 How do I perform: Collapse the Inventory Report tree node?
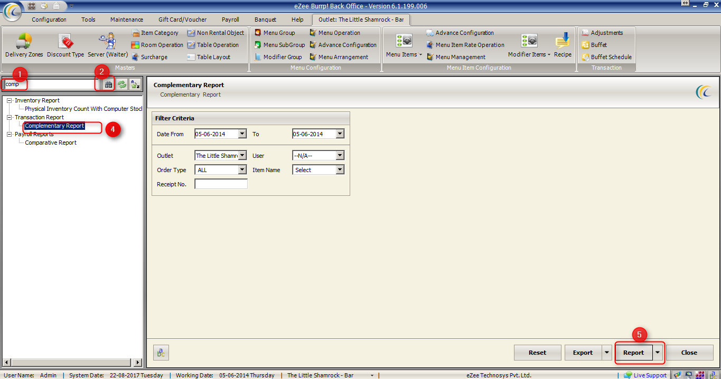click(x=10, y=100)
